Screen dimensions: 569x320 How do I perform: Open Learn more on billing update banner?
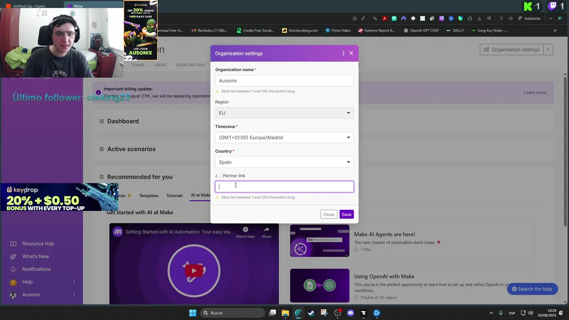pyautogui.click(x=535, y=92)
